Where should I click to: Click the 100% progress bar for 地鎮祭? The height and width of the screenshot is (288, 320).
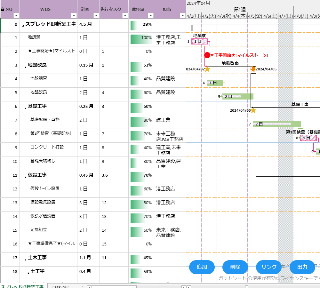(x=141, y=39)
